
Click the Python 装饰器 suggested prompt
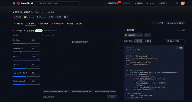pyautogui.click(x=82, y=91)
